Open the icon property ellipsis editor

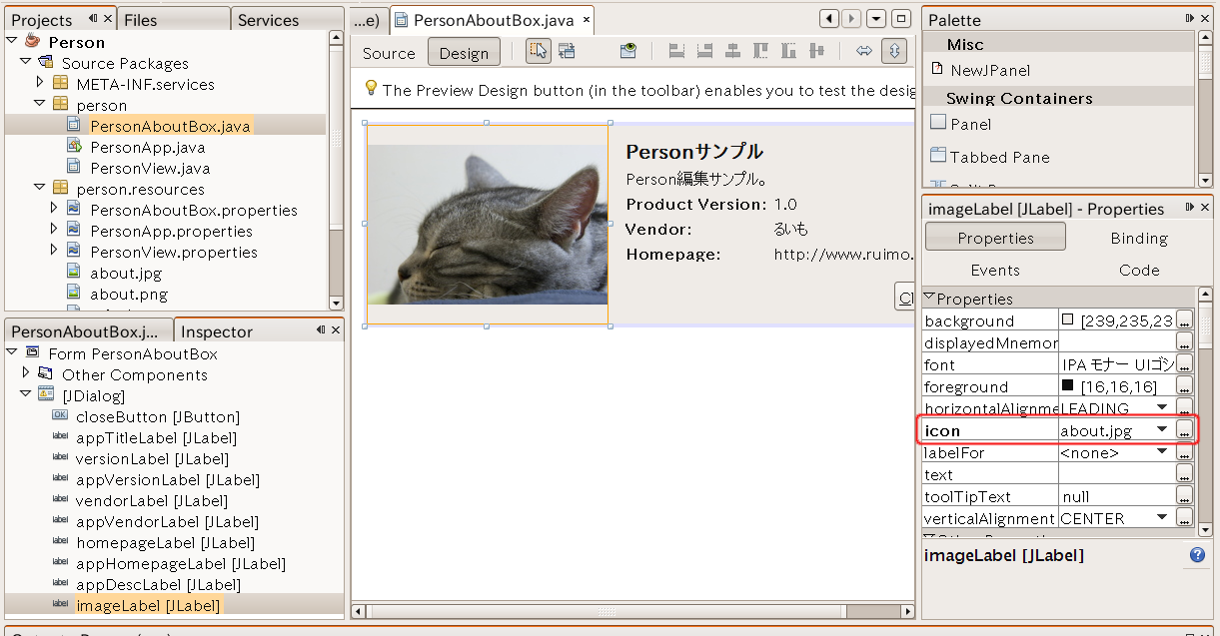click(x=1184, y=430)
